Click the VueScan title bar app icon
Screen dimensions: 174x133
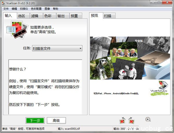coord(3,3)
